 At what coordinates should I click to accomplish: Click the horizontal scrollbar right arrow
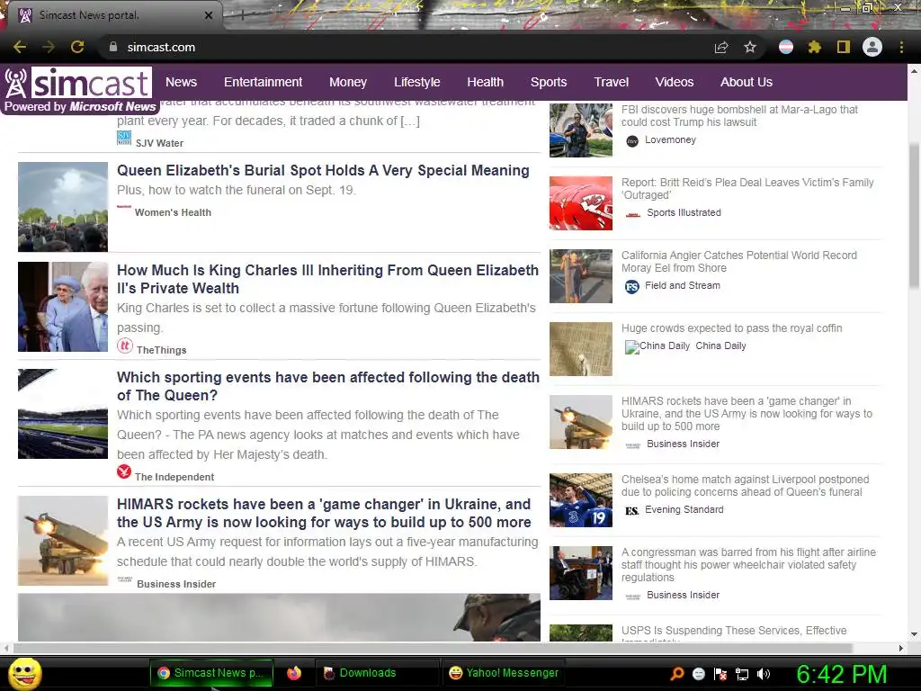(901, 648)
